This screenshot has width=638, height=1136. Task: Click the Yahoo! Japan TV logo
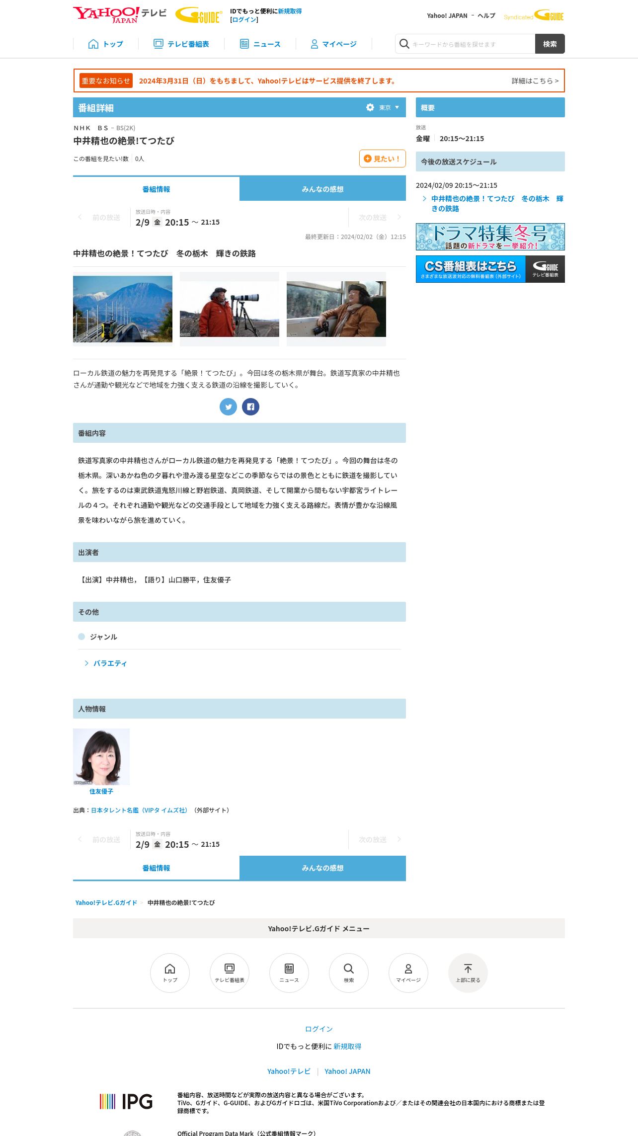pos(120,14)
